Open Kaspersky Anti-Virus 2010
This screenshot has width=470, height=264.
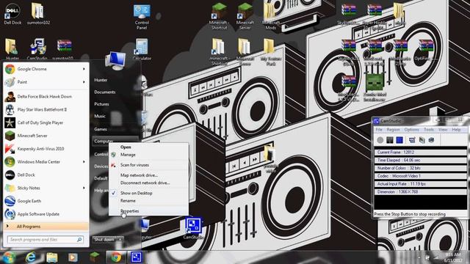tap(46, 149)
